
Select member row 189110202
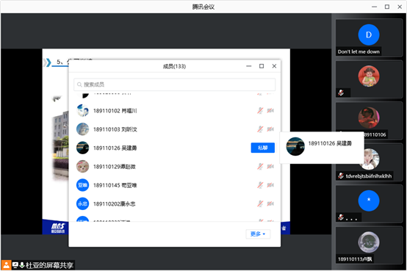point(174,203)
